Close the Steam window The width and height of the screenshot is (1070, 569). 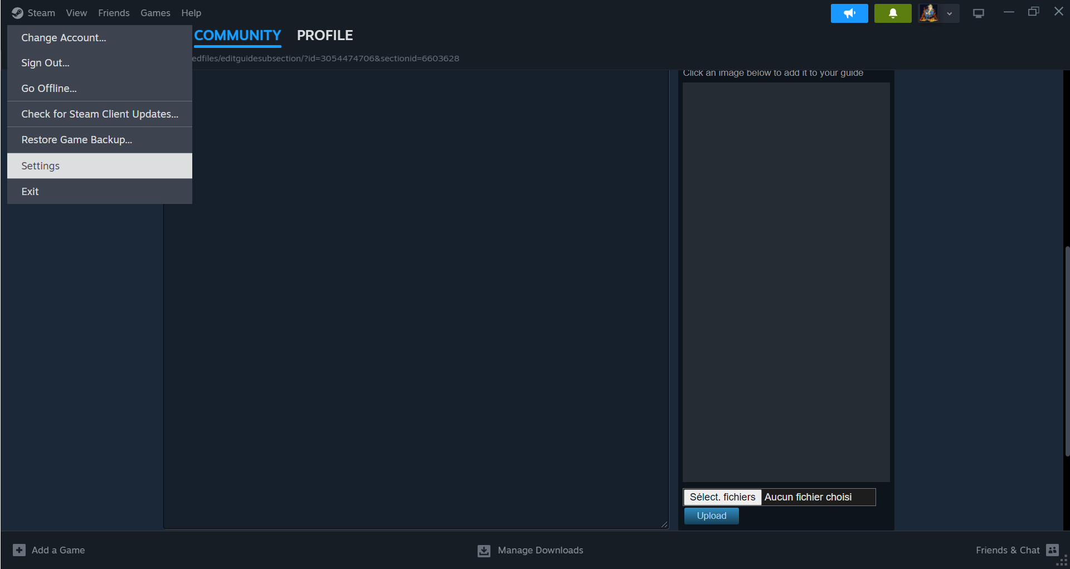[x=1059, y=12]
